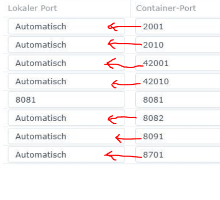Select the local port field for container port 42010
This screenshot has width=220, height=200.
pyautogui.click(x=67, y=81)
